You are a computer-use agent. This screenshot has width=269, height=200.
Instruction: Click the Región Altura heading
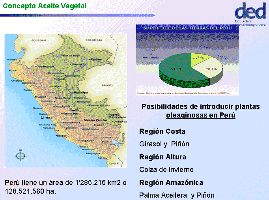(x=163, y=157)
